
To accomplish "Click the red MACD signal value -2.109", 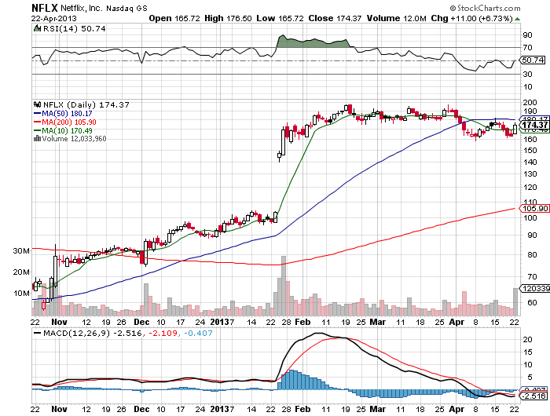I will point(163,334).
